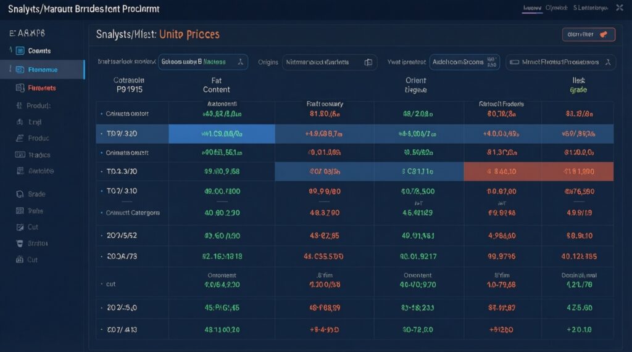The image size is (632, 352).
Task: Open the Produd: item icon in sidebar
Action: (19, 105)
